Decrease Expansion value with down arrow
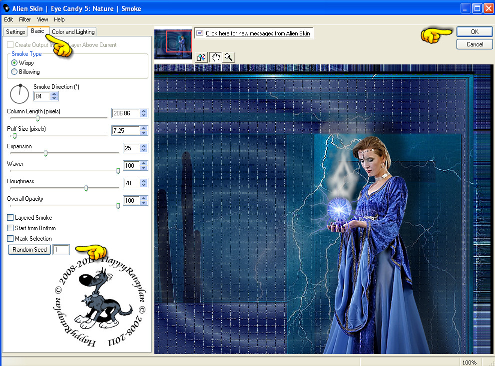This screenshot has height=366, width=495. (144, 150)
